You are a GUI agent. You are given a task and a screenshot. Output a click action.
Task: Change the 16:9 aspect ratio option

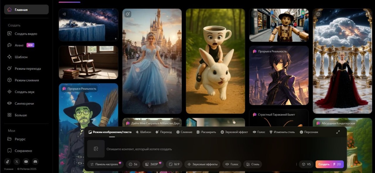174,164
